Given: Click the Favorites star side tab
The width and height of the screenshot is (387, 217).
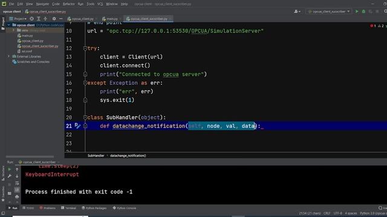Looking at the screenshot, I should coord(2,194).
